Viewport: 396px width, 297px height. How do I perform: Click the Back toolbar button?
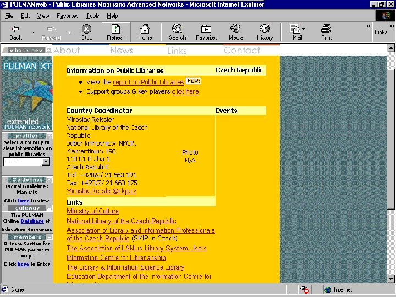(15, 32)
